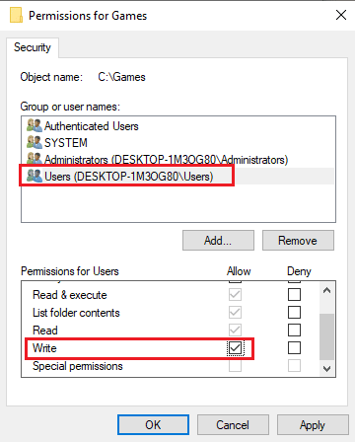Select Users (DESKTOP-1M3OG80\Users) entry
Viewport: 355px width, 442px height.
(x=177, y=177)
